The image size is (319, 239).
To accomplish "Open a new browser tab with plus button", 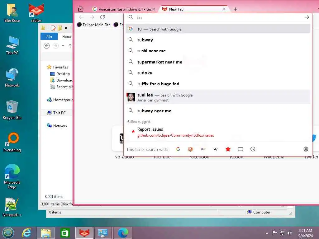I will coord(236,9).
